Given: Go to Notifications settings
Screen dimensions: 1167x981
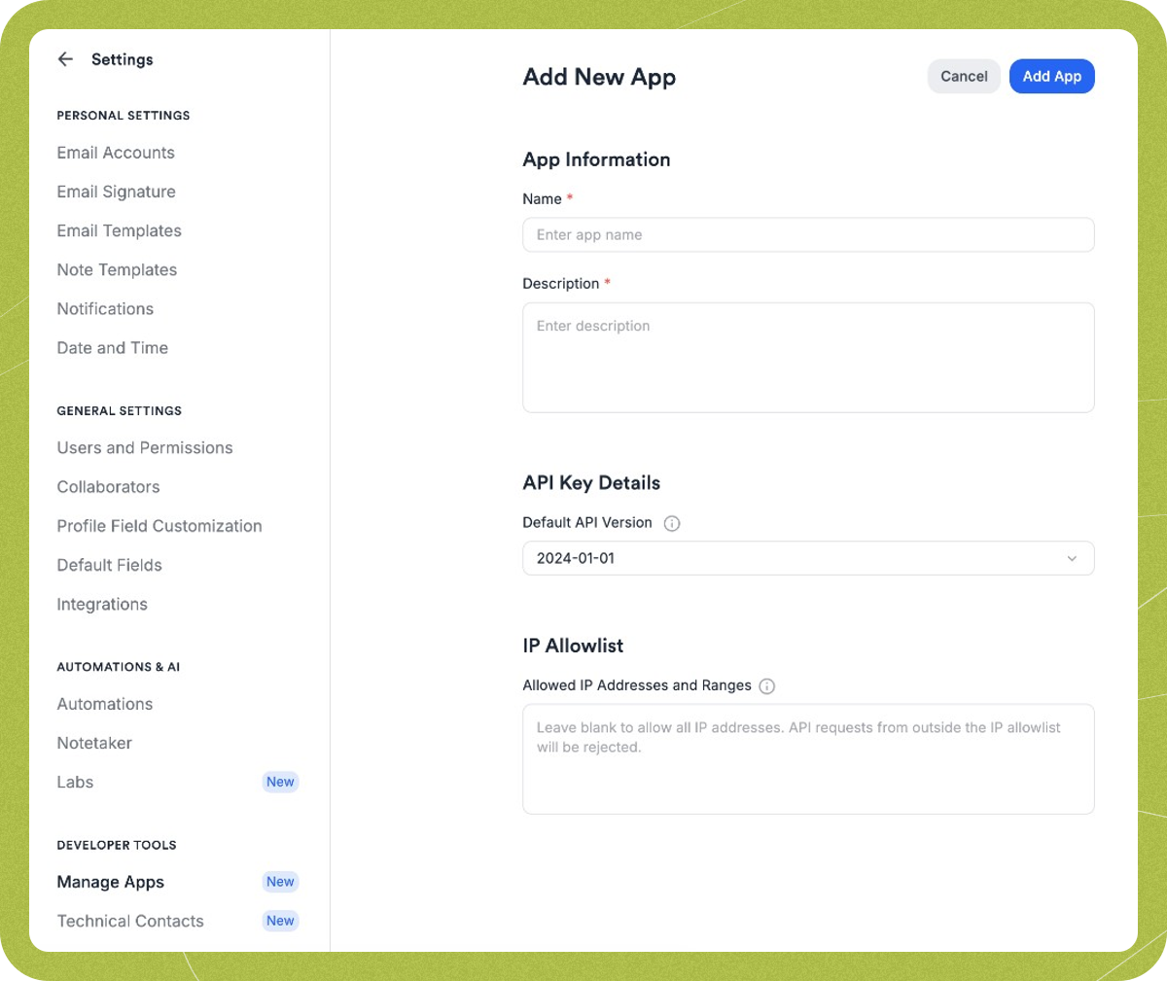Looking at the screenshot, I should tap(104, 308).
